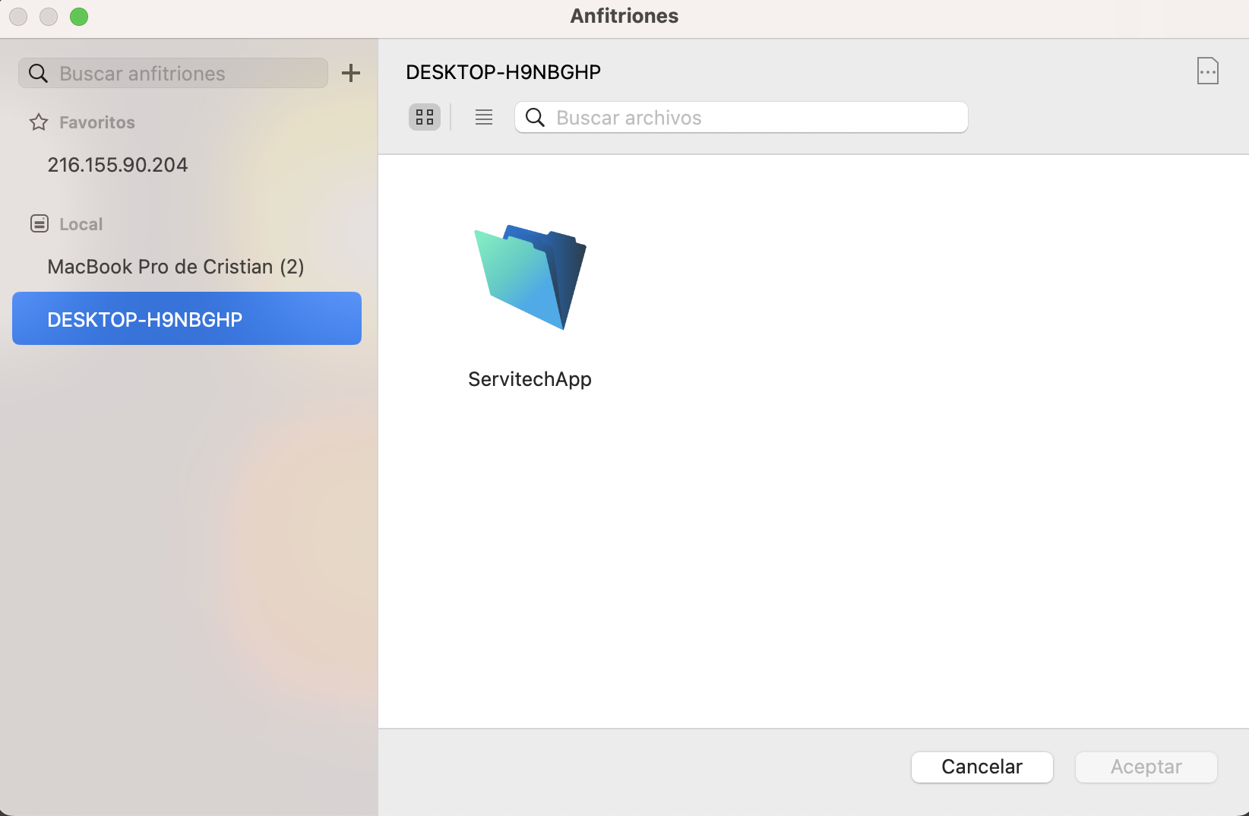The height and width of the screenshot is (816, 1249).
Task: Click the magnifier icon in host search
Action: click(38, 74)
